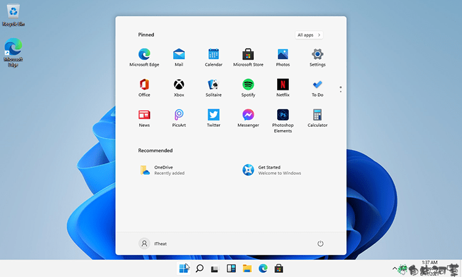Open Search from the taskbar

point(200,268)
